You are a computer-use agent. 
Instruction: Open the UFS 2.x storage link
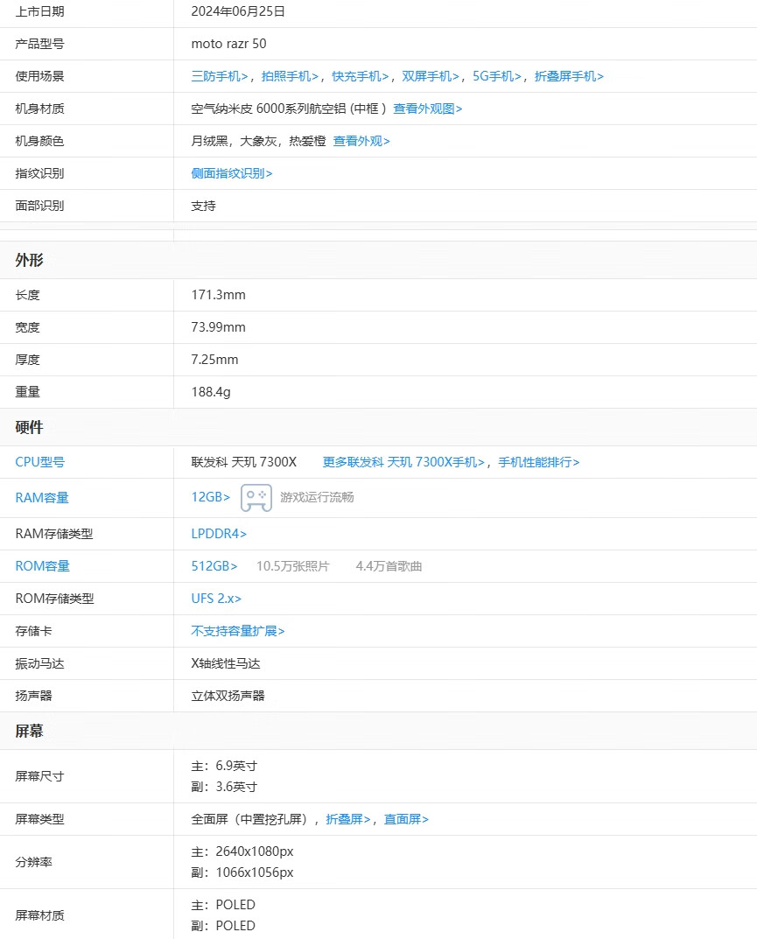pos(216,599)
